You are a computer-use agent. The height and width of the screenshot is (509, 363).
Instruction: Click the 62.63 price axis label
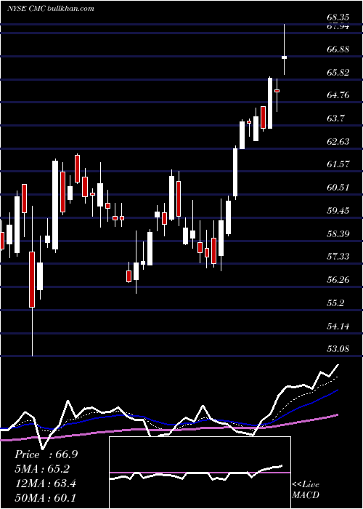[338, 142]
